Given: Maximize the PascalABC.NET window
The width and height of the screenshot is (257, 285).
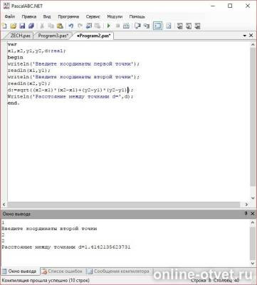Looking at the screenshot, I should pos(230,6).
